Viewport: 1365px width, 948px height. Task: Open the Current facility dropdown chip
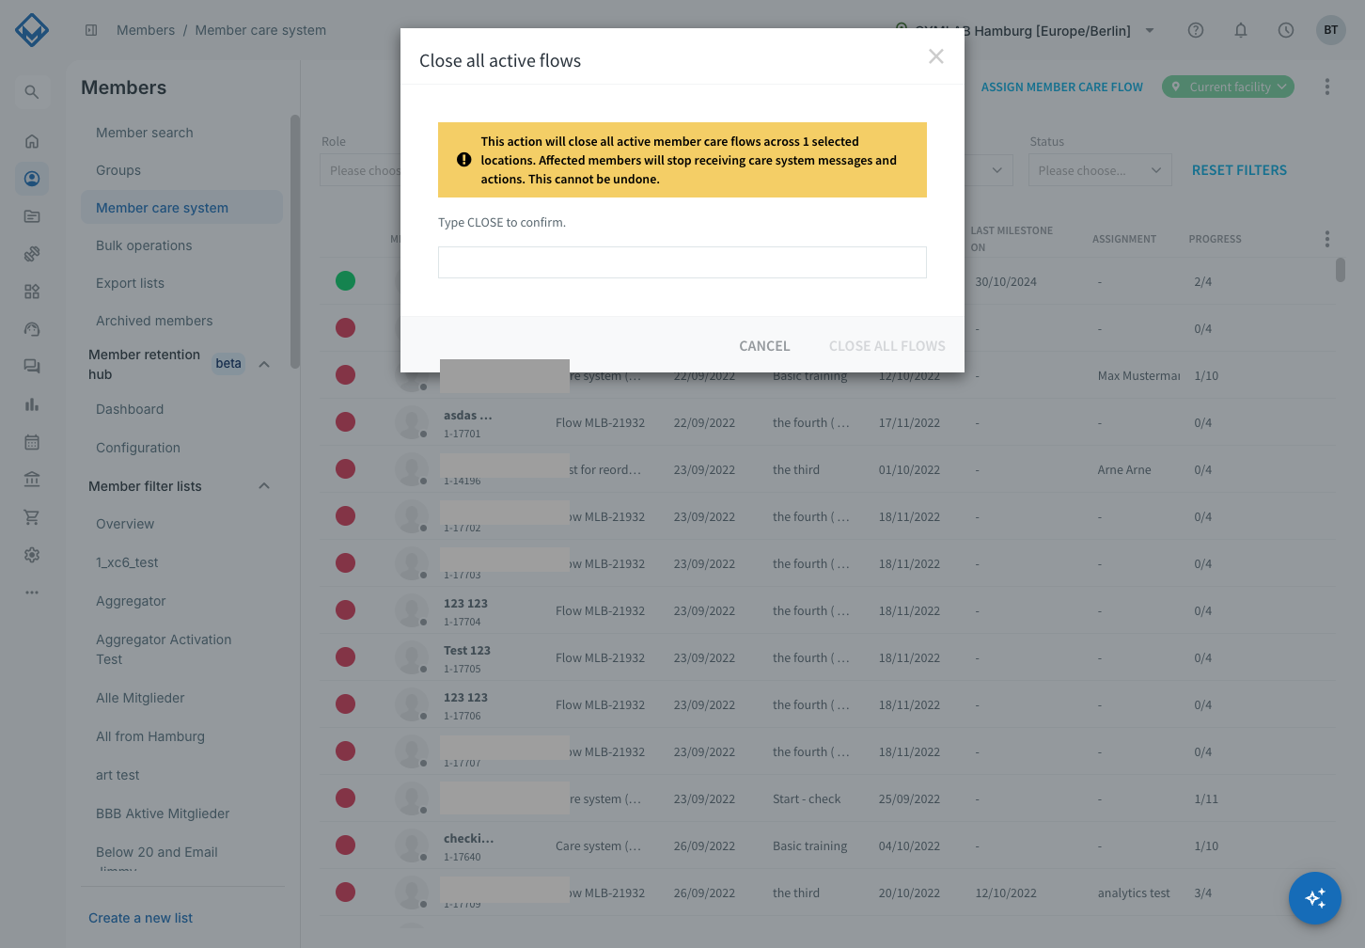pyautogui.click(x=1228, y=87)
